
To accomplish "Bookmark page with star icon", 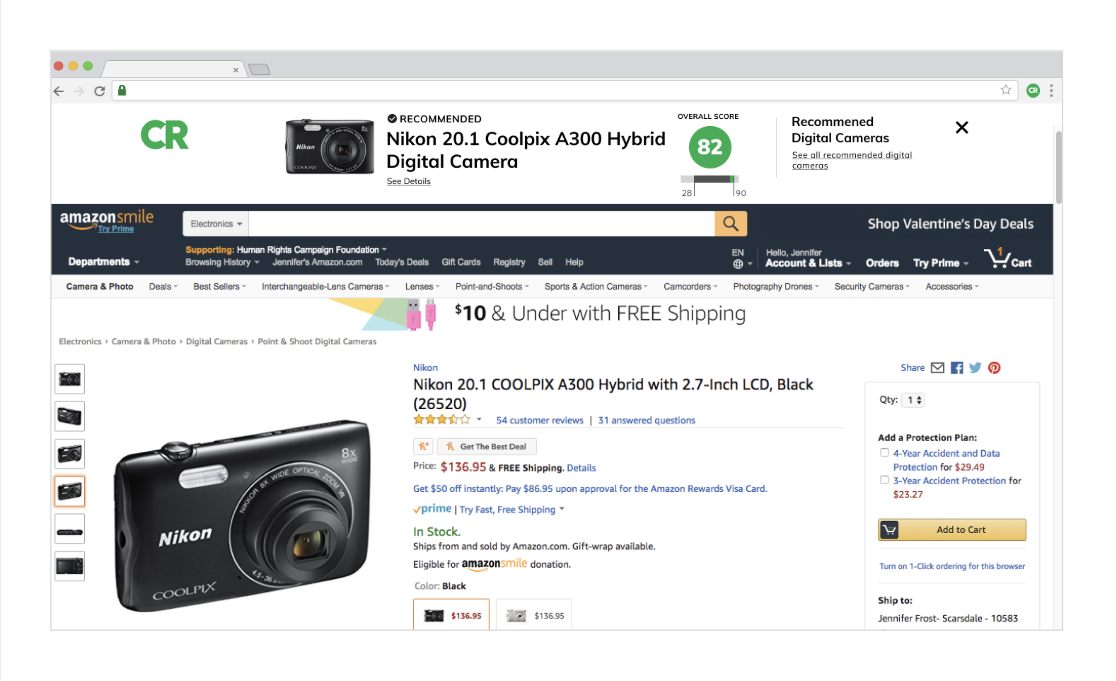I will coord(1005,90).
